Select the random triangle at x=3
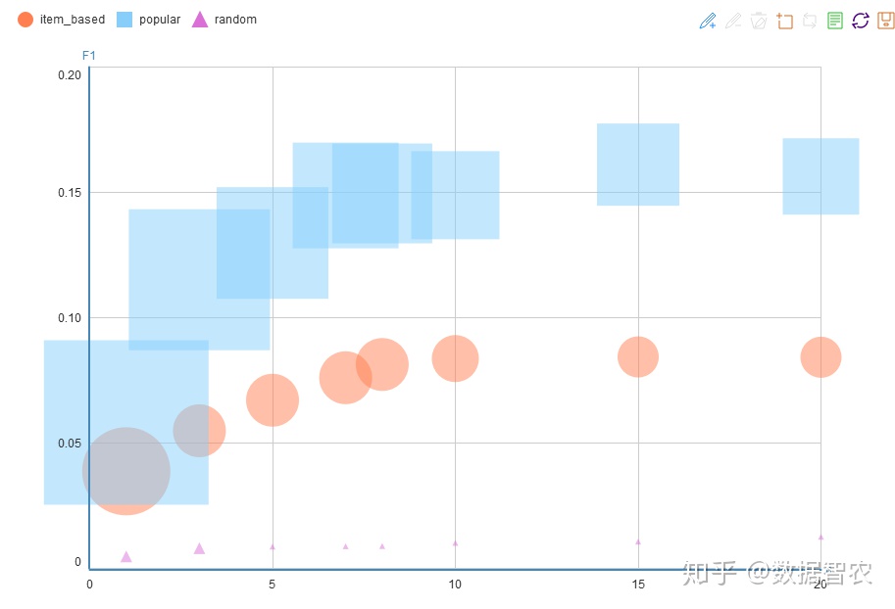 click(199, 548)
